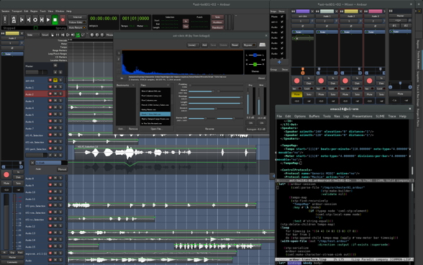
Task: Click the panic (exclamation mark) transport button
Action: tap(5, 19)
